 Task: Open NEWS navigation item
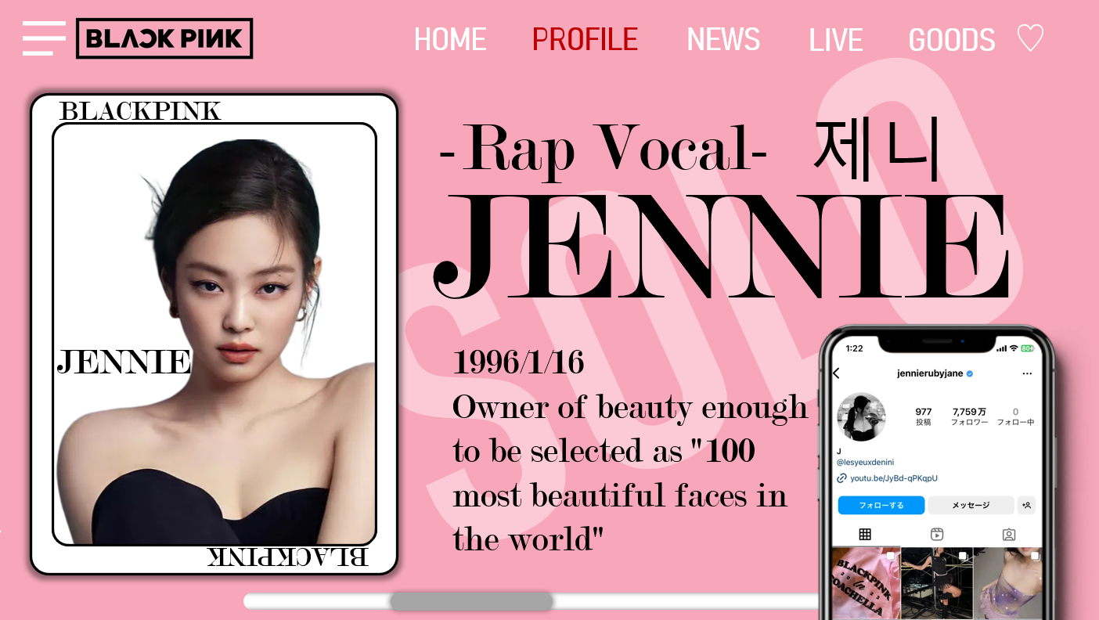pyautogui.click(x=723, y=40)
